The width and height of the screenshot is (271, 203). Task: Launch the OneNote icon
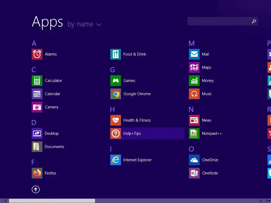194,173
